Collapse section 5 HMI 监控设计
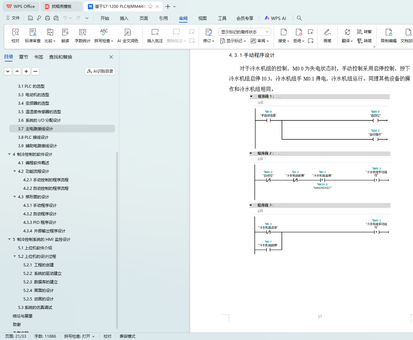Viewport: 413px width, 340px height. (10, 239)
